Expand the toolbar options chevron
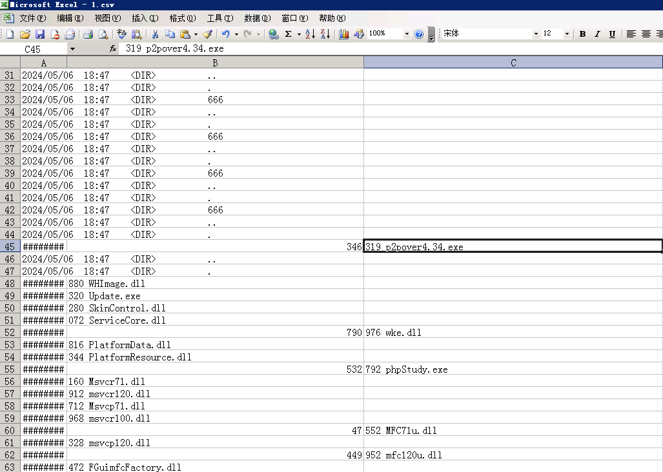The height and width of the screenshot is (472, 663). tap(431, 35)
